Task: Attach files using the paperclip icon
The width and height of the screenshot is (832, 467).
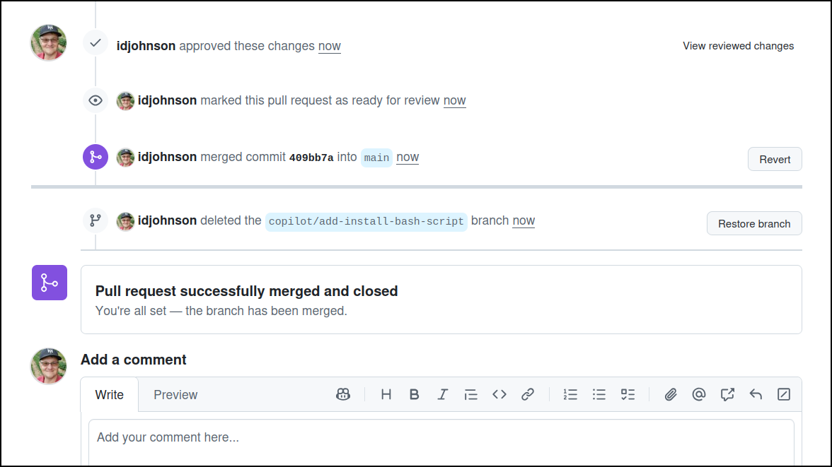Action: [671, 394]
